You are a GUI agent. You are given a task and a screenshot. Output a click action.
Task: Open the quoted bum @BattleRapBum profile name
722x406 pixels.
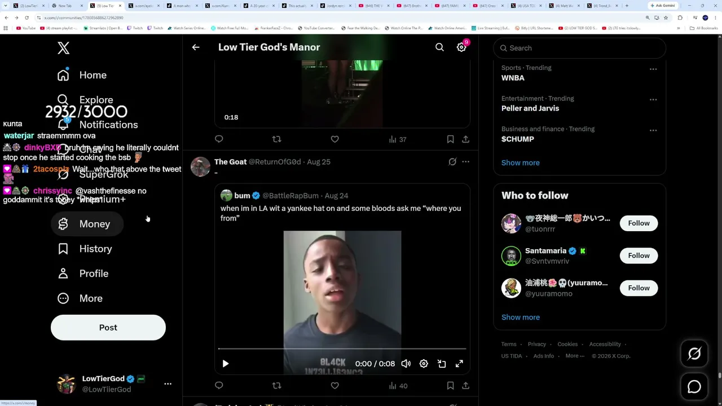click(242, 196)
